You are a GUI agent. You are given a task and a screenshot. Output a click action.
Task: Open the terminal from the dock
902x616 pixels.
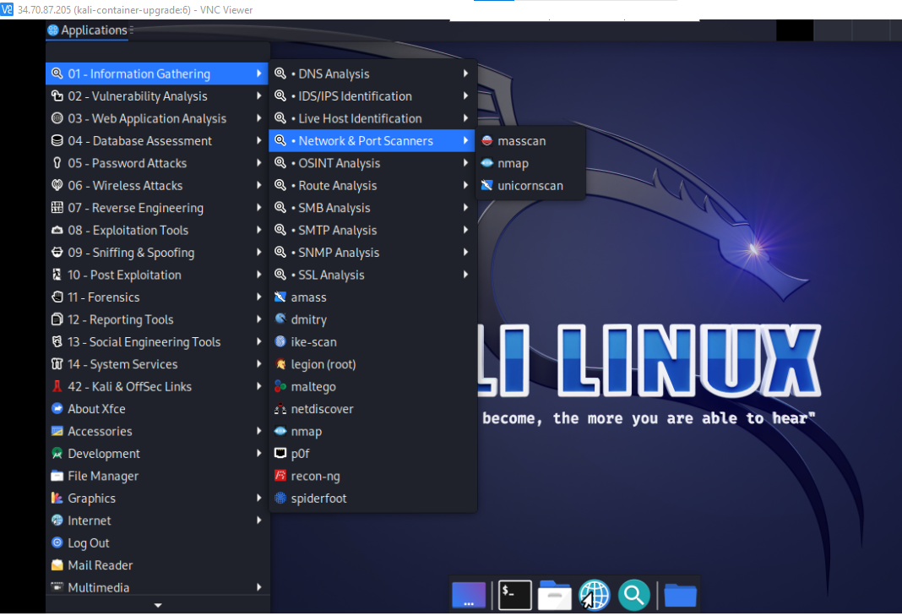click(514, 595)
